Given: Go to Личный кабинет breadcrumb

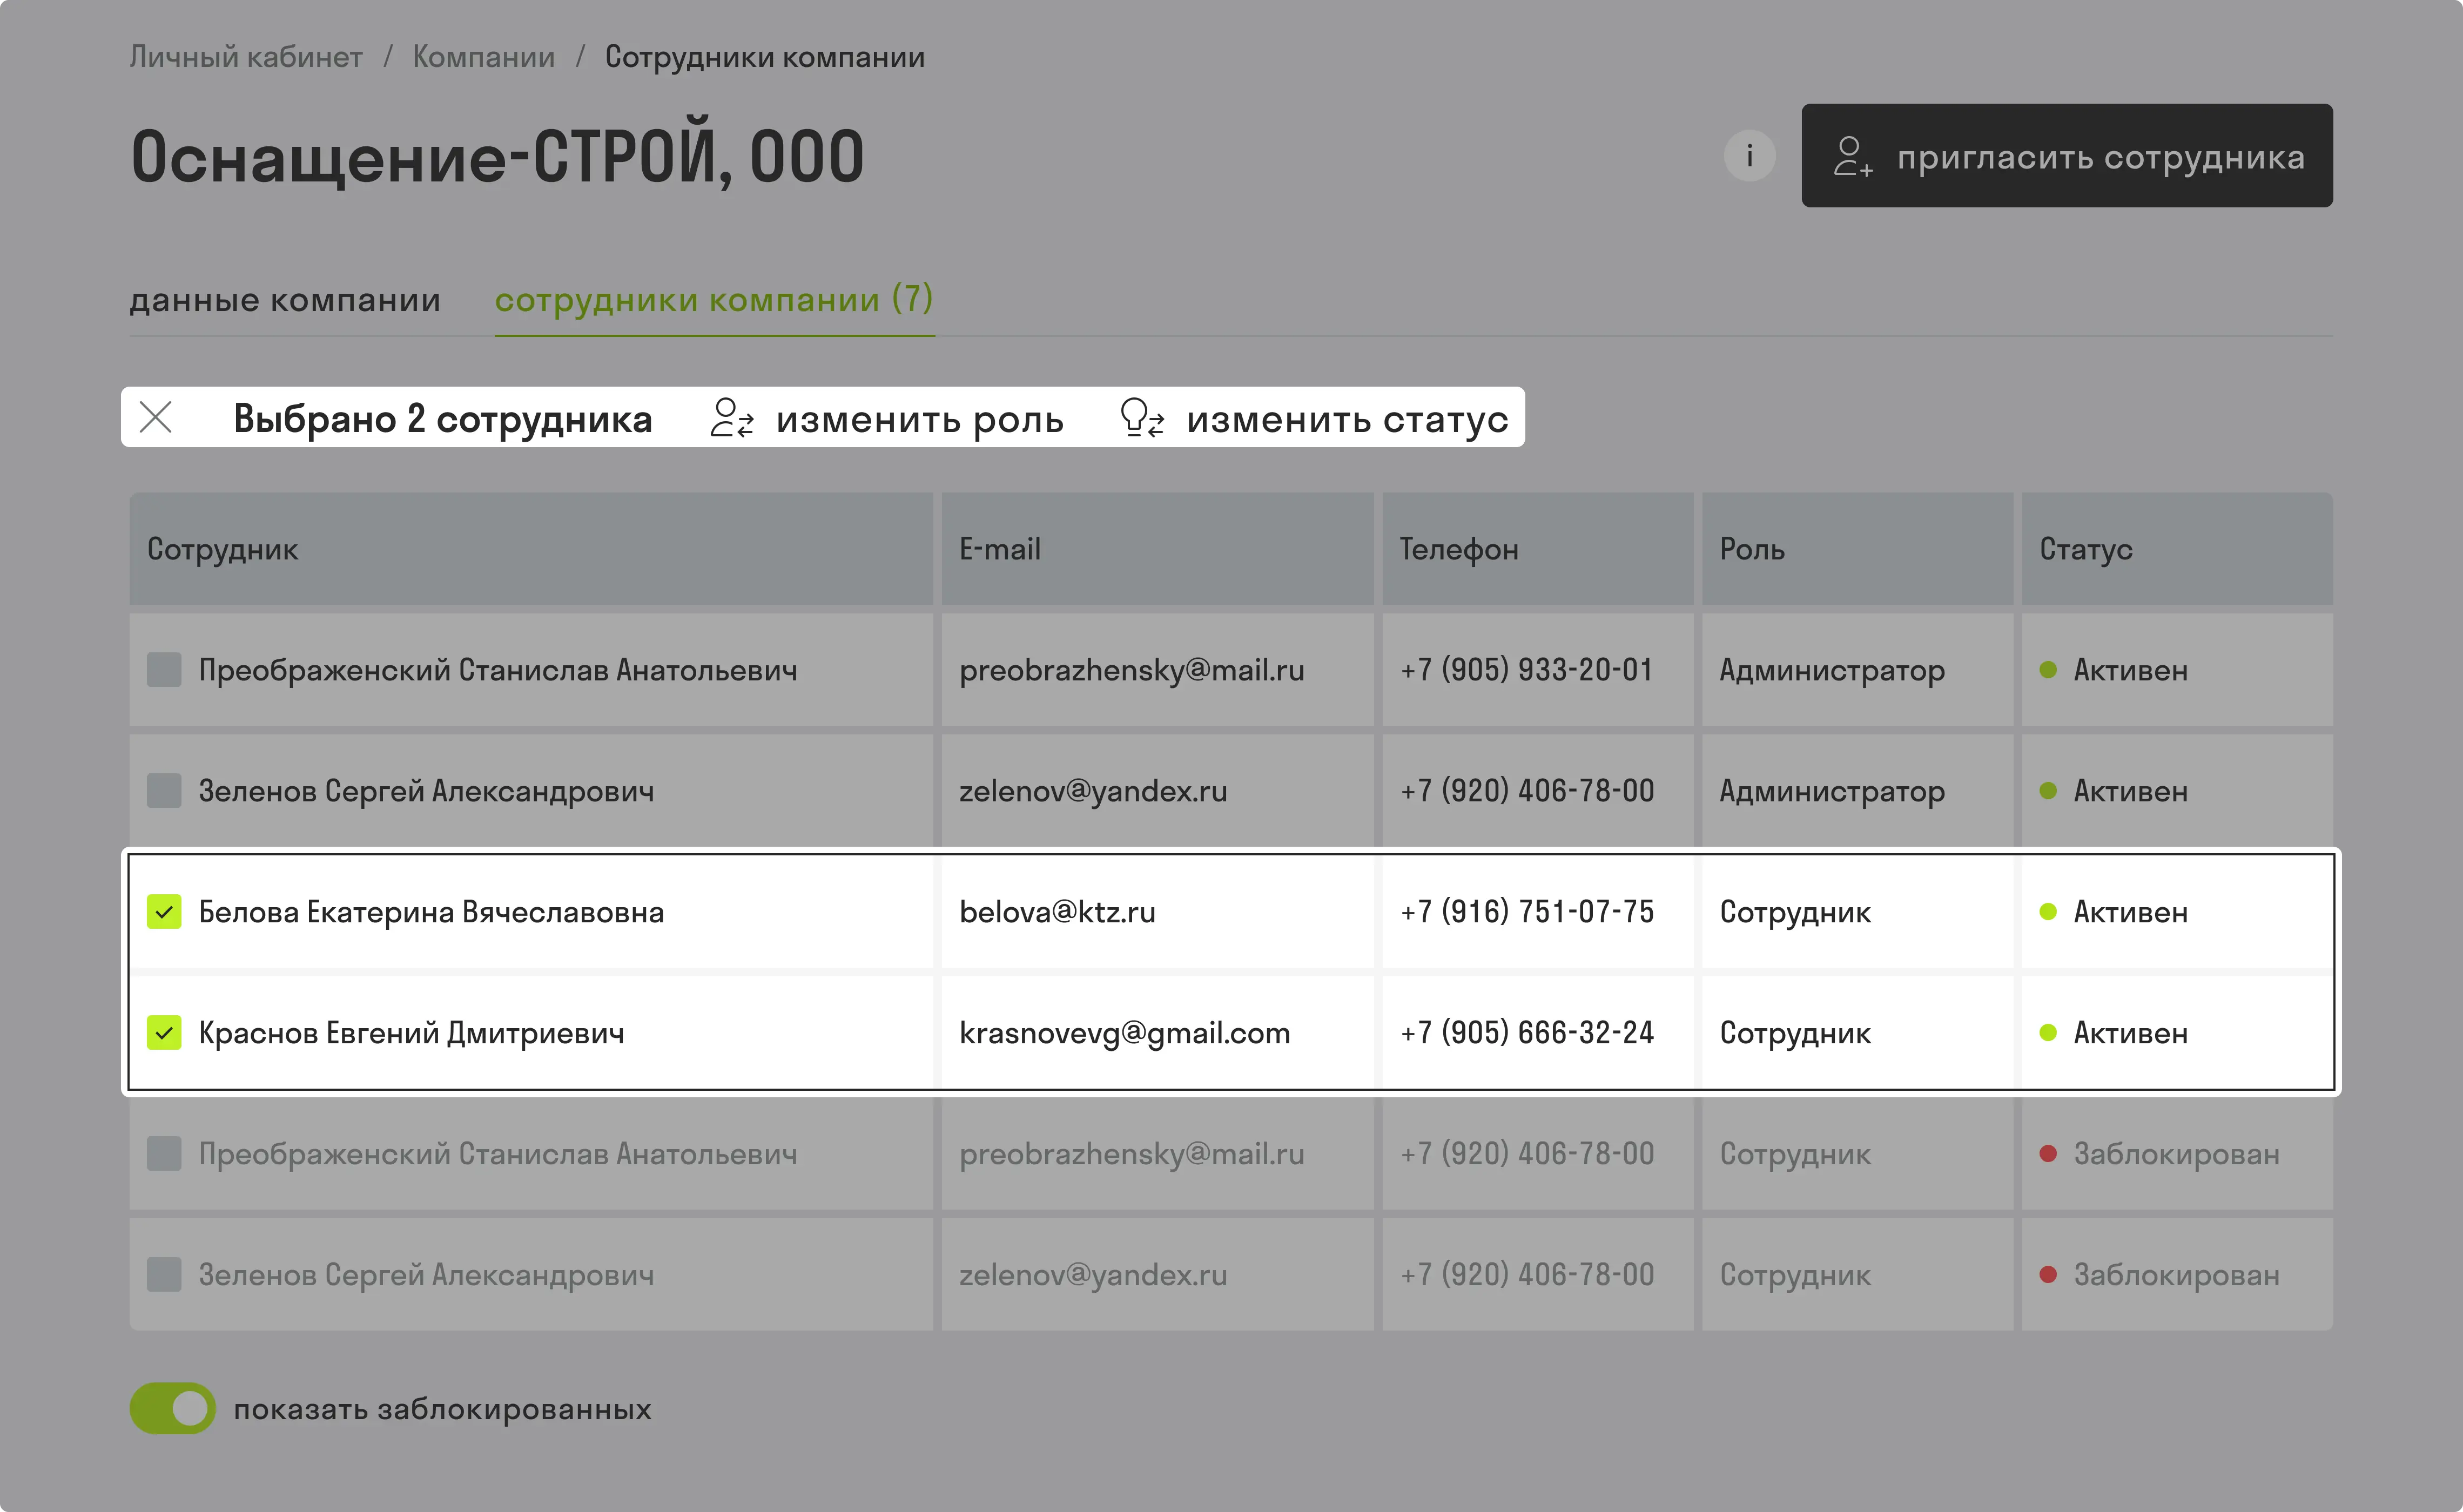Looking at the screenshot, I should (x=246, y=57).
